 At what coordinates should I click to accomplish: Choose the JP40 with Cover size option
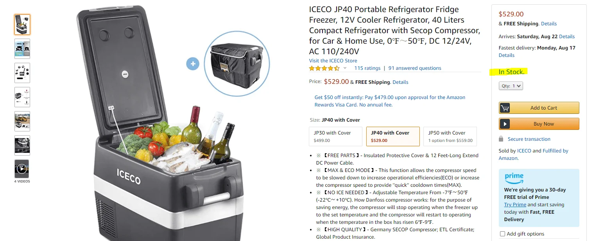point(393,136)
